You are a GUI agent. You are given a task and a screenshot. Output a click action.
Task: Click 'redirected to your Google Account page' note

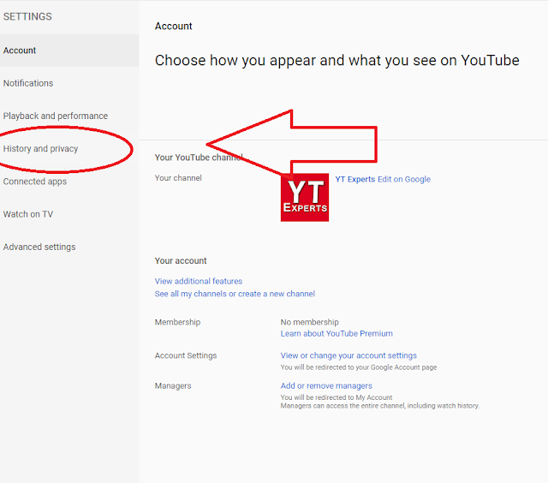359,367
